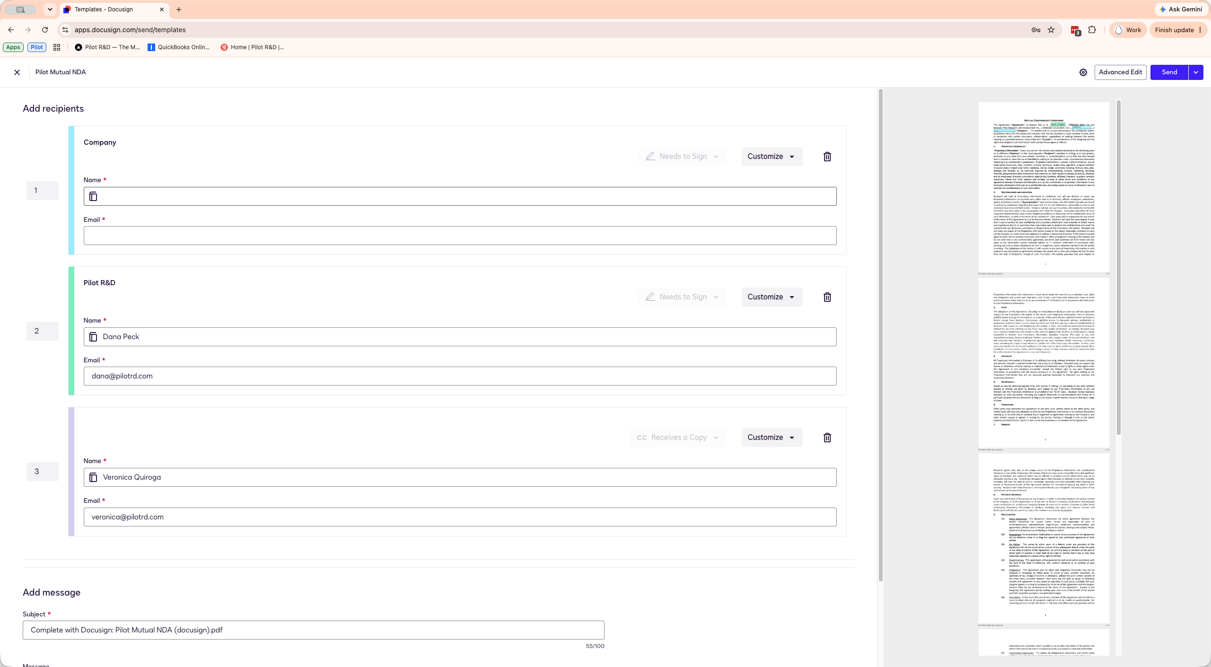Delete the Pilot R&D recipient
The width and height of the screenshot is (1211, 667).
click(x=827, y=297)
